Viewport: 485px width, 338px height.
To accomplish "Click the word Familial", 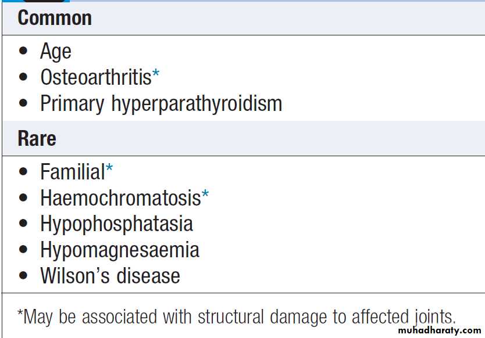I will click(72, 172).
